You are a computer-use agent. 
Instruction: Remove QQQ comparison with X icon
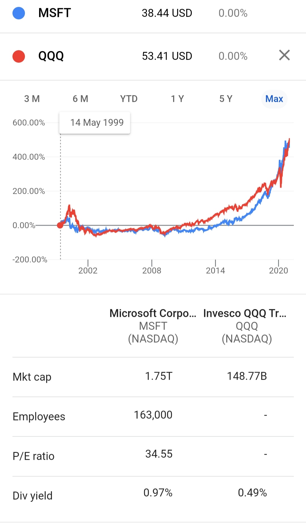pyautogui.click(x=284, y=55)
